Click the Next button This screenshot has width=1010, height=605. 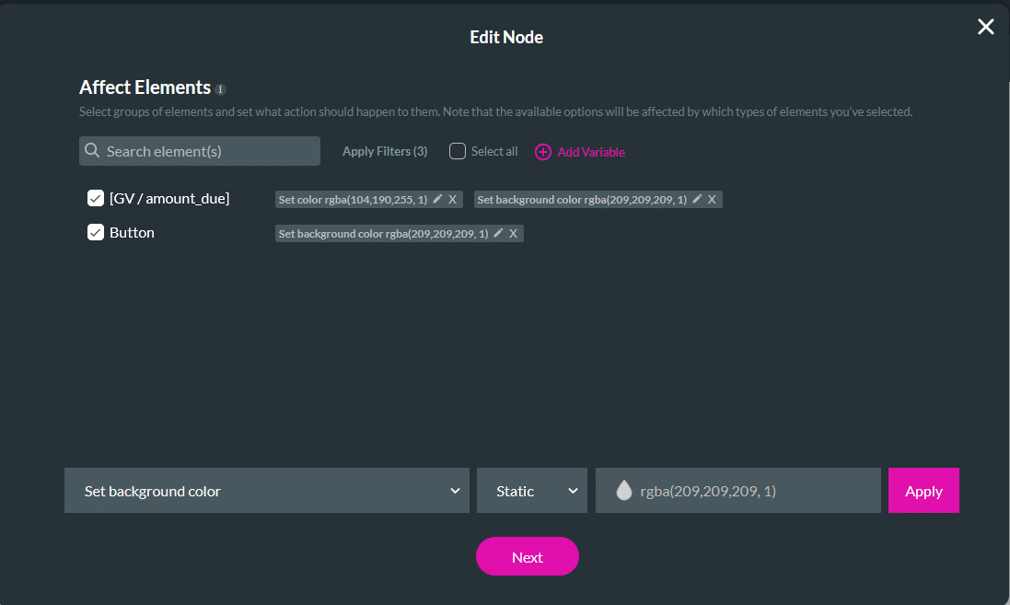(x=527, y=556)
